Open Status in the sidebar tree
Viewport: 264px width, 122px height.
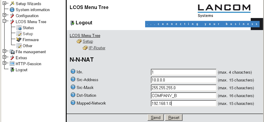28,28
